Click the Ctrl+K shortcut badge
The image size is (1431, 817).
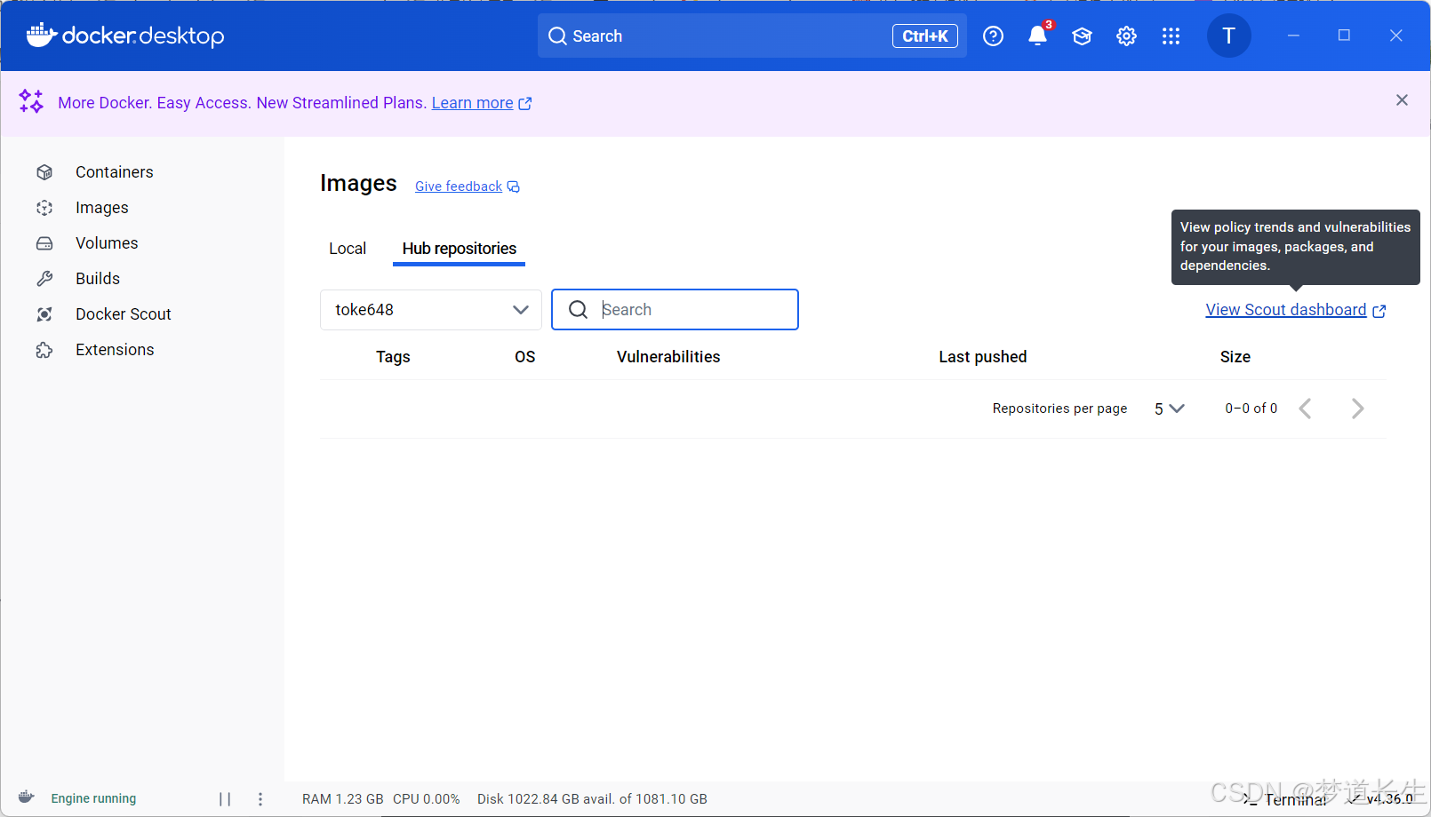tap(925, 36)
